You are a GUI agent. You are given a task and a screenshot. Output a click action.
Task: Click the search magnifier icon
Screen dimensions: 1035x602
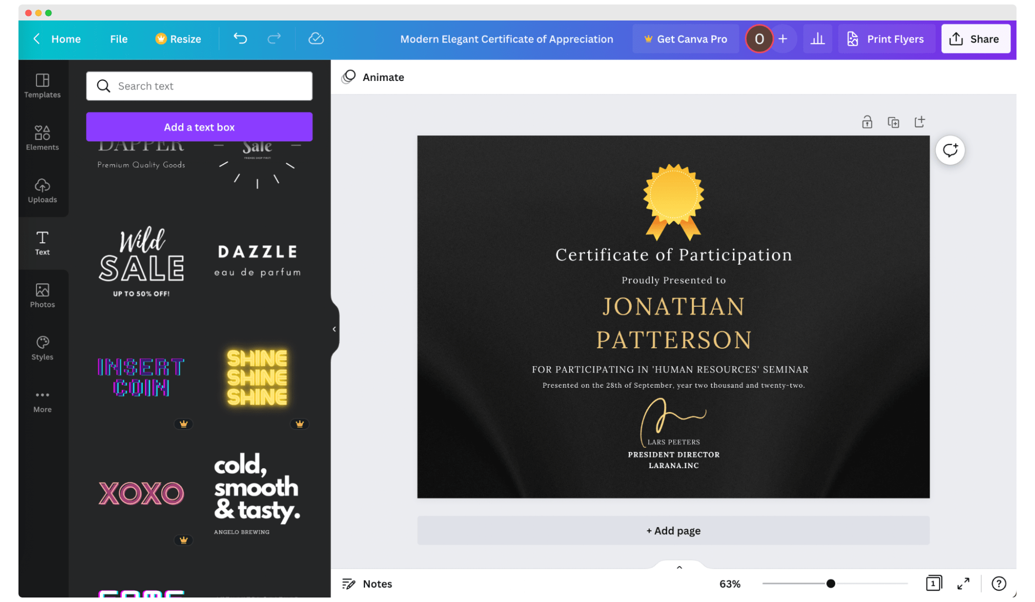pyautogui.click(x=103, y=86)
